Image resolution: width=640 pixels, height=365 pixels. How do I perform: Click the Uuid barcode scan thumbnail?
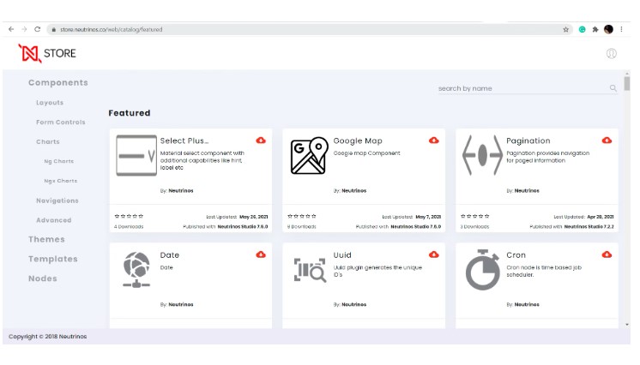[310, 270]
